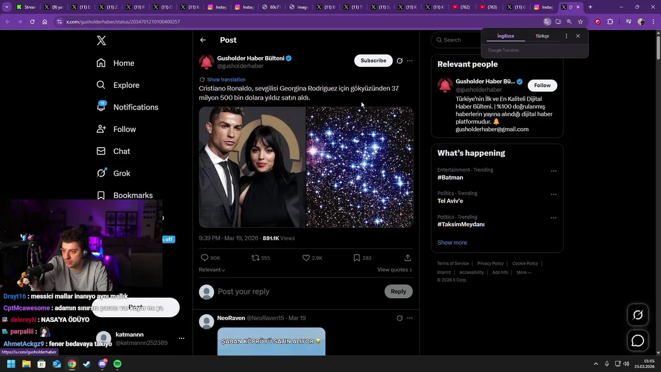661x372 pixels.
Task: Switch Google Translate to Türkçe tab
Action: click(542, 36)
